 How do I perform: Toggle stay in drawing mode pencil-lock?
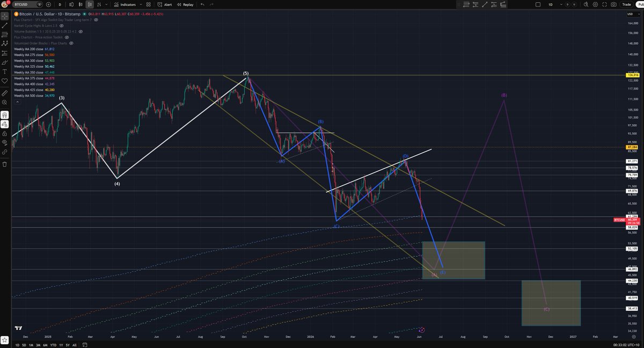click(x=5, y=124)
